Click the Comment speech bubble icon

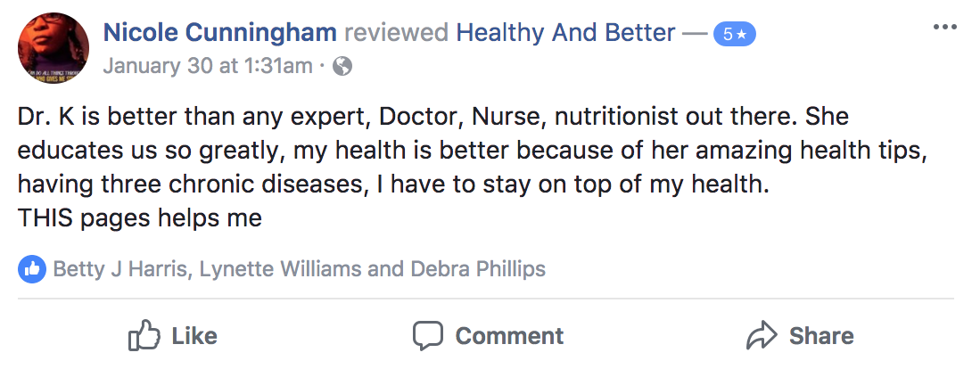pos(428,335)
